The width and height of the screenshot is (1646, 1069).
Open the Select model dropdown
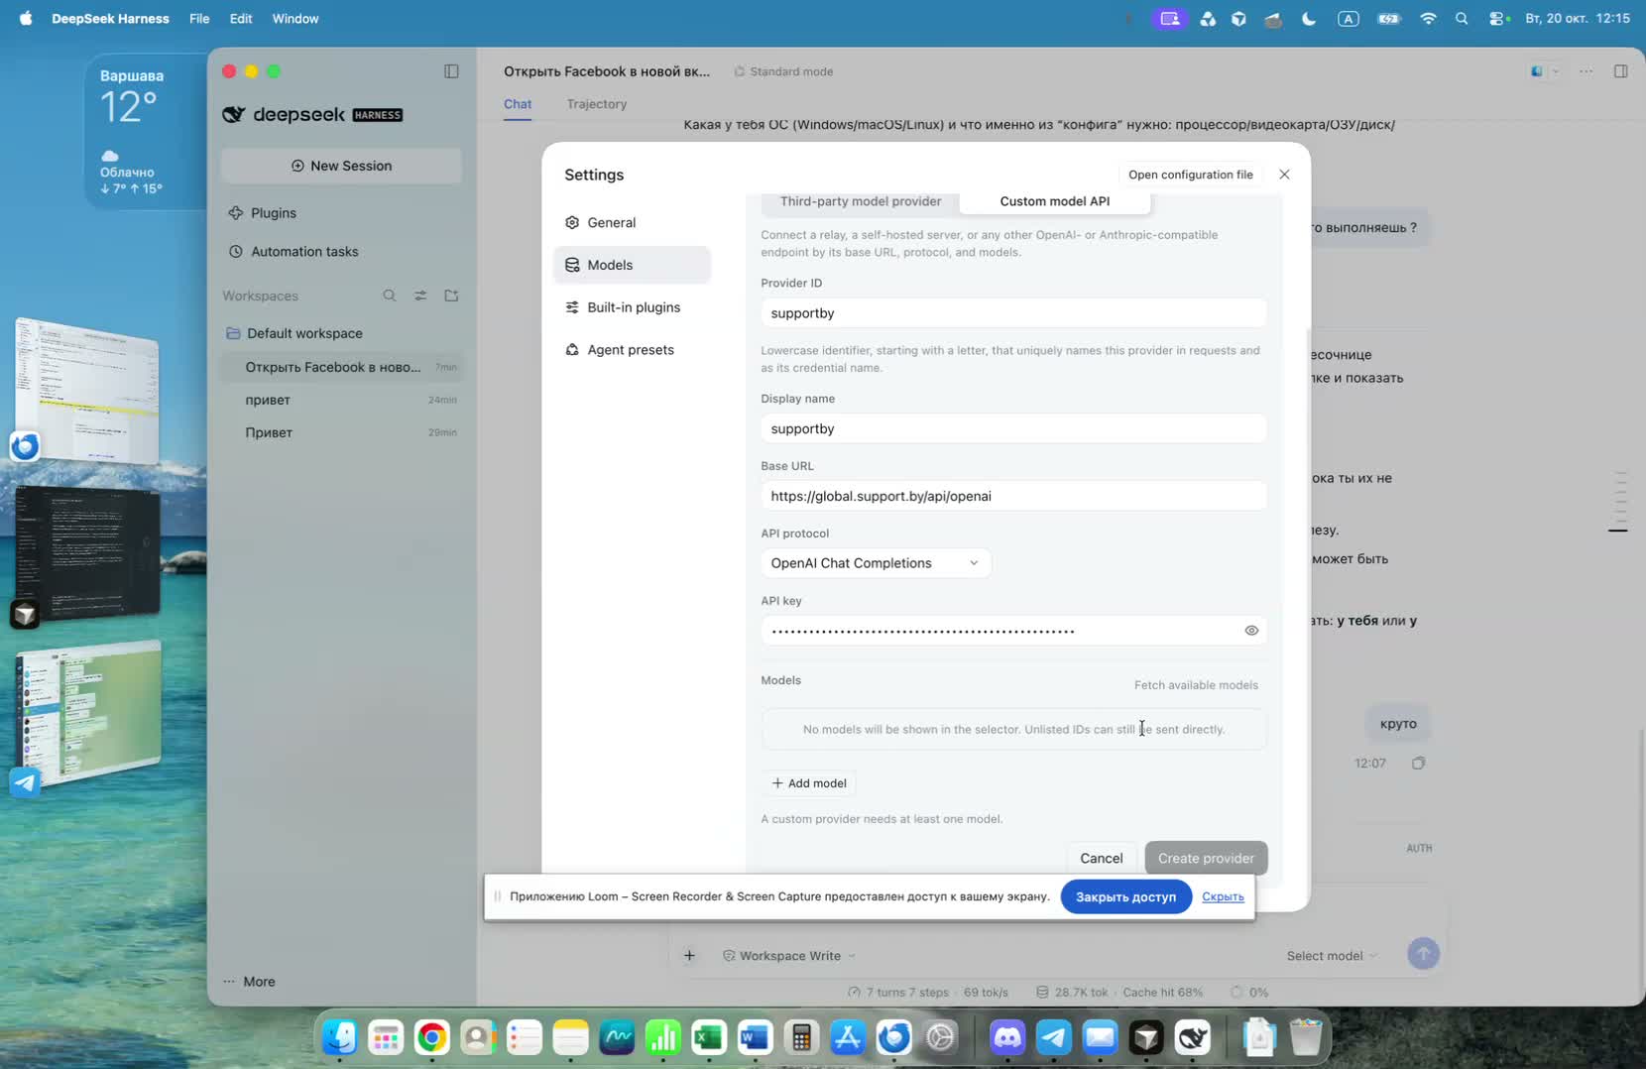click(x=1332, y=956)
